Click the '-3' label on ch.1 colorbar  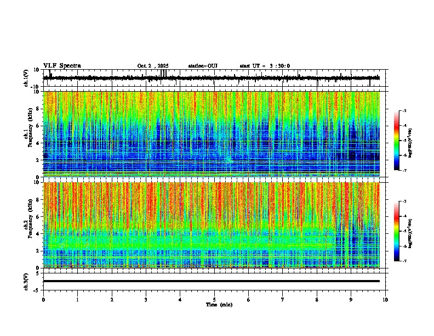tap(404, 110)
